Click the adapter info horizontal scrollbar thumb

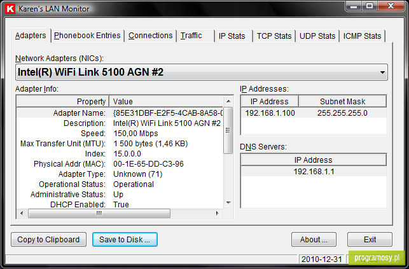click(x=99, y=213)
